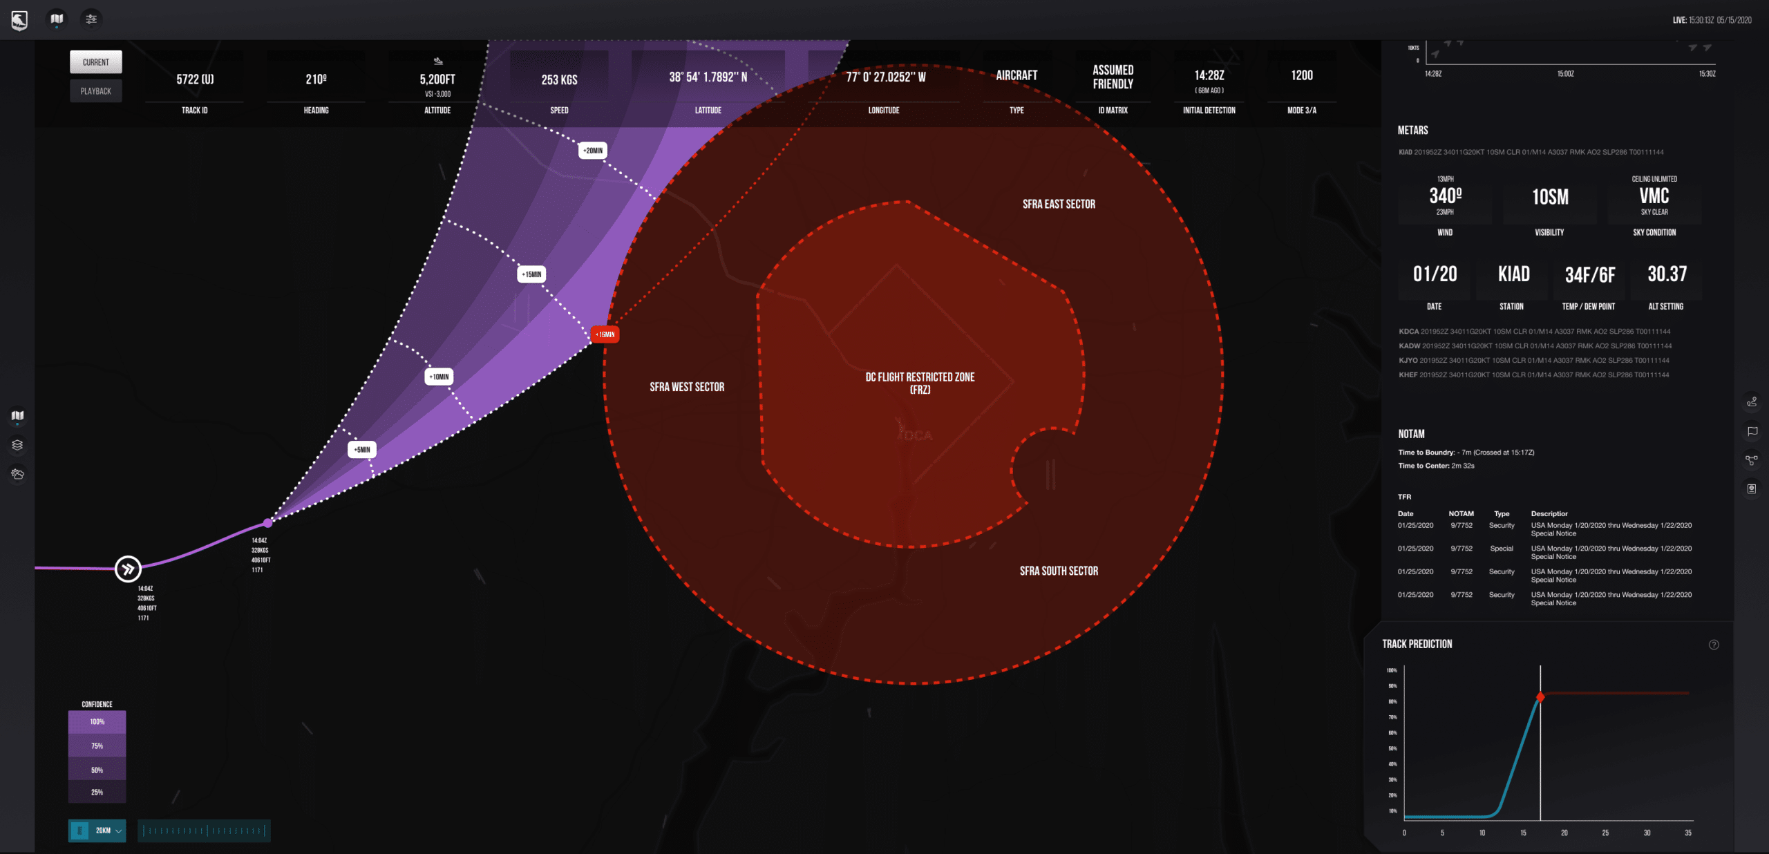This screenshot has height=854, width=1769.
Task: Click the initial detection time 14:28Z
Action: (x=1209, y=75)
